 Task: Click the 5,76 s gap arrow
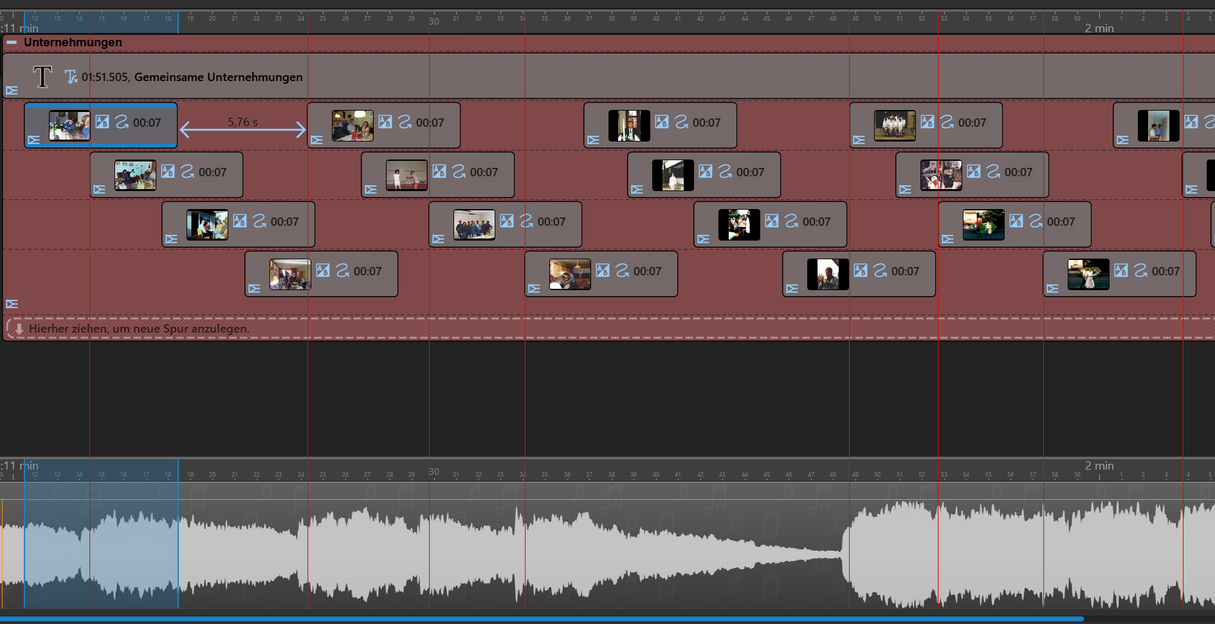coord(242,130)
